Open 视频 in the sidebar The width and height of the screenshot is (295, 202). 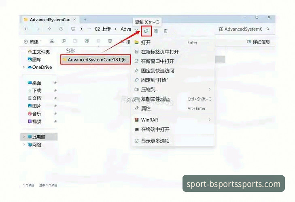pyautogui.click(x=34, y=122)
